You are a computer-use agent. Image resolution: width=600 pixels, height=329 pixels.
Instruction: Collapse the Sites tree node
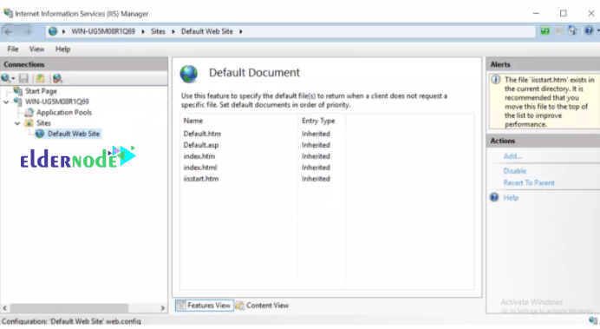(x=17, y=123)
